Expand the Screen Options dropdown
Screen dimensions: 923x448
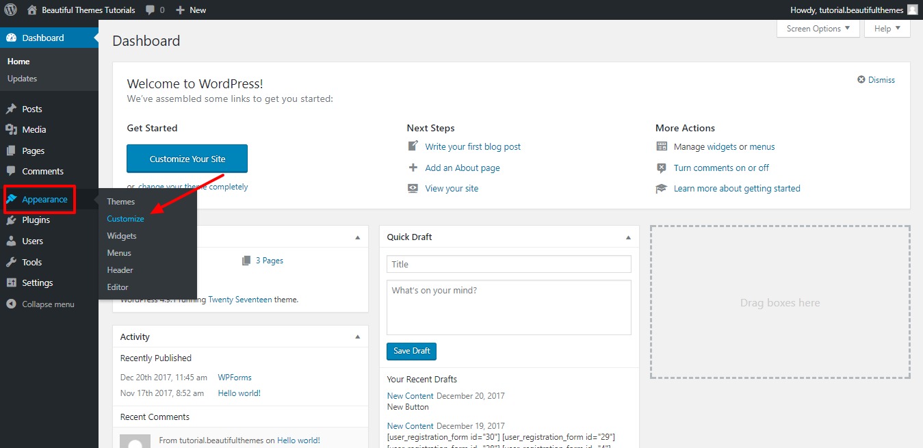818,29
